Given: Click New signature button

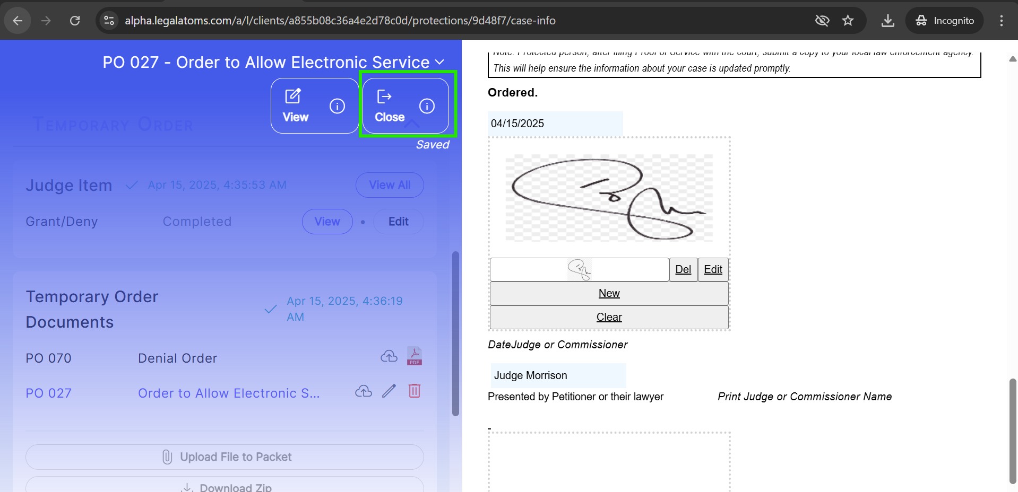Looking at the screenshot, I should coord(609,293).
